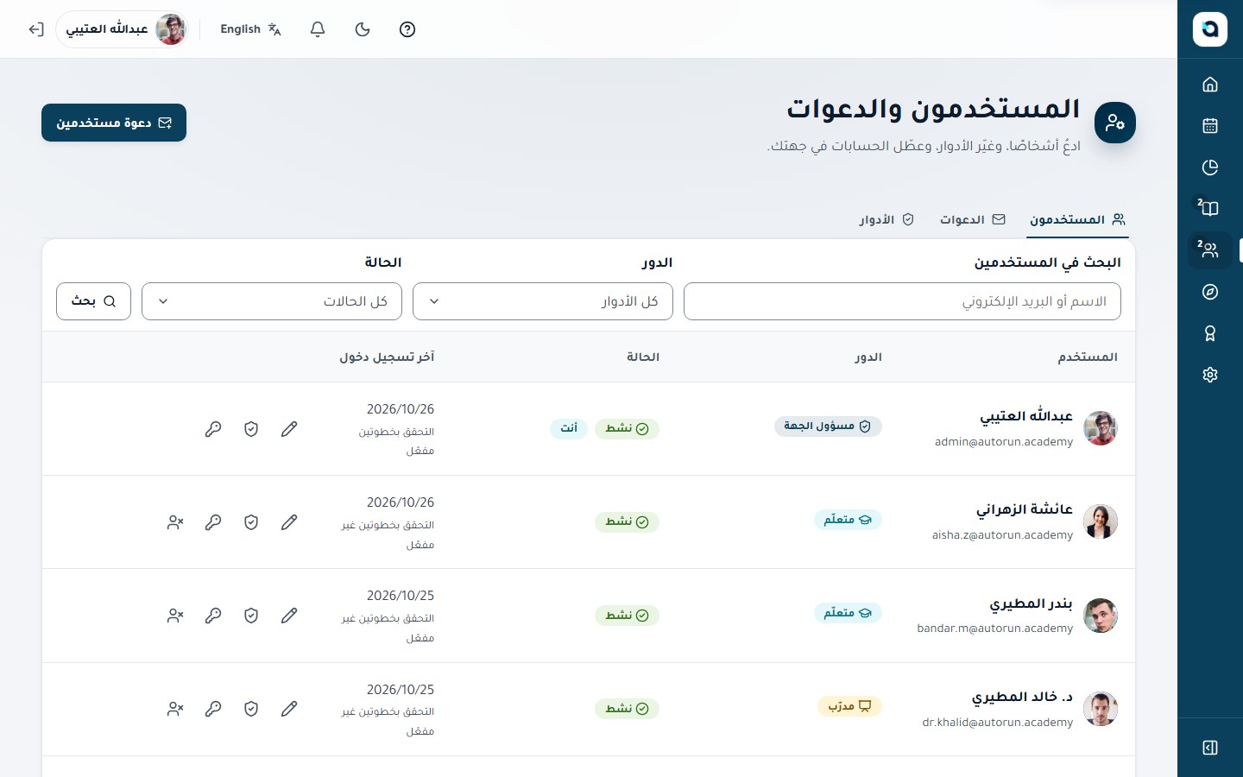
Task: Open the notifications bell
Action: click(x=318, y=29)
